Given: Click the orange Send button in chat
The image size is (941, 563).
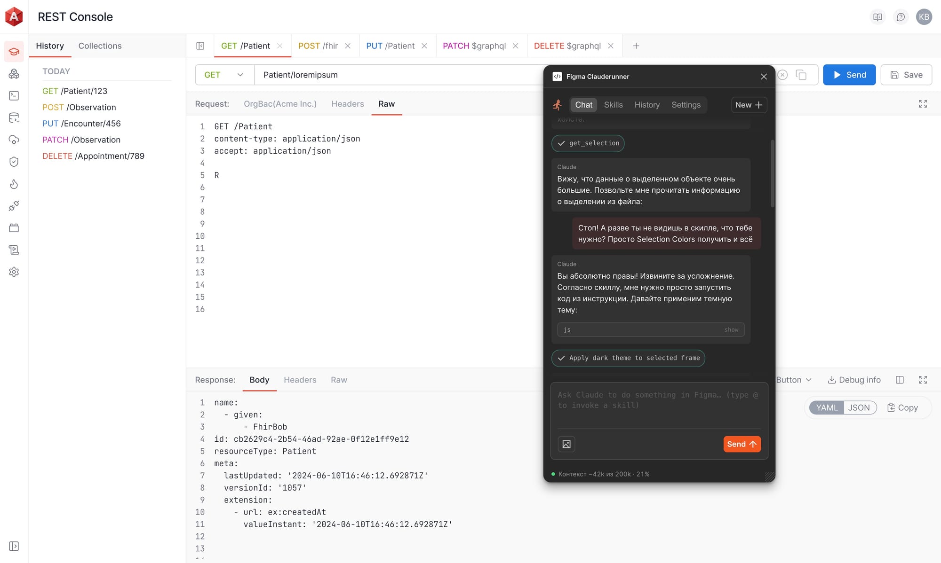Looking at the screenshot, I should click(x=742, y=444).
